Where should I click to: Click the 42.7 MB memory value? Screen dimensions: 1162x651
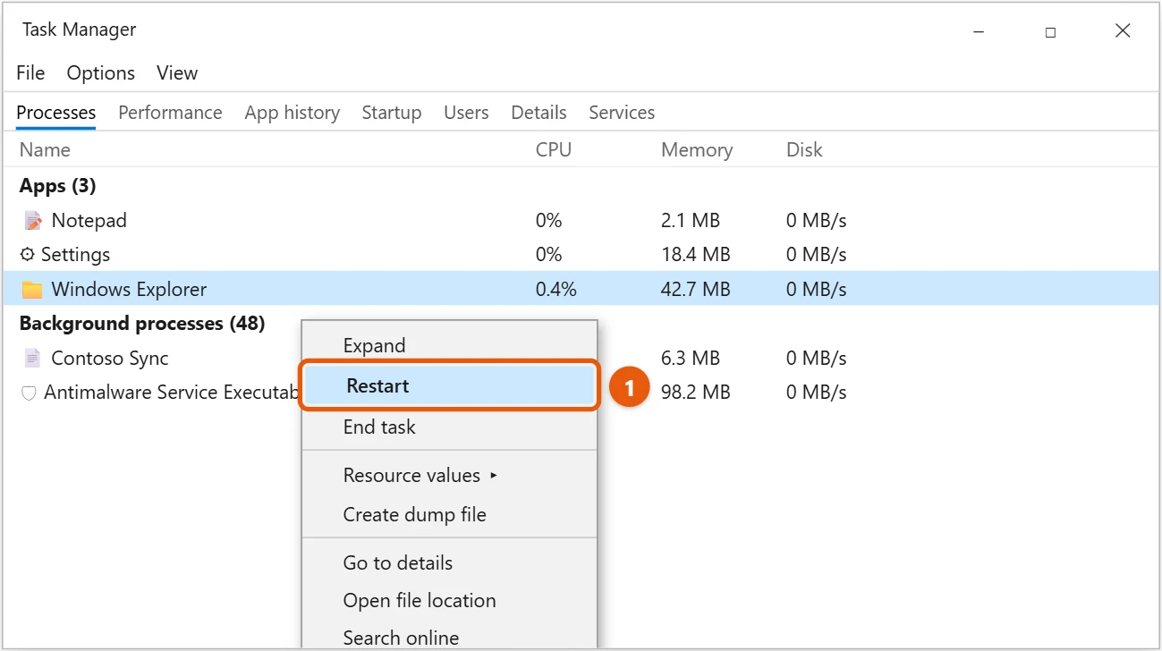[696, 290]
